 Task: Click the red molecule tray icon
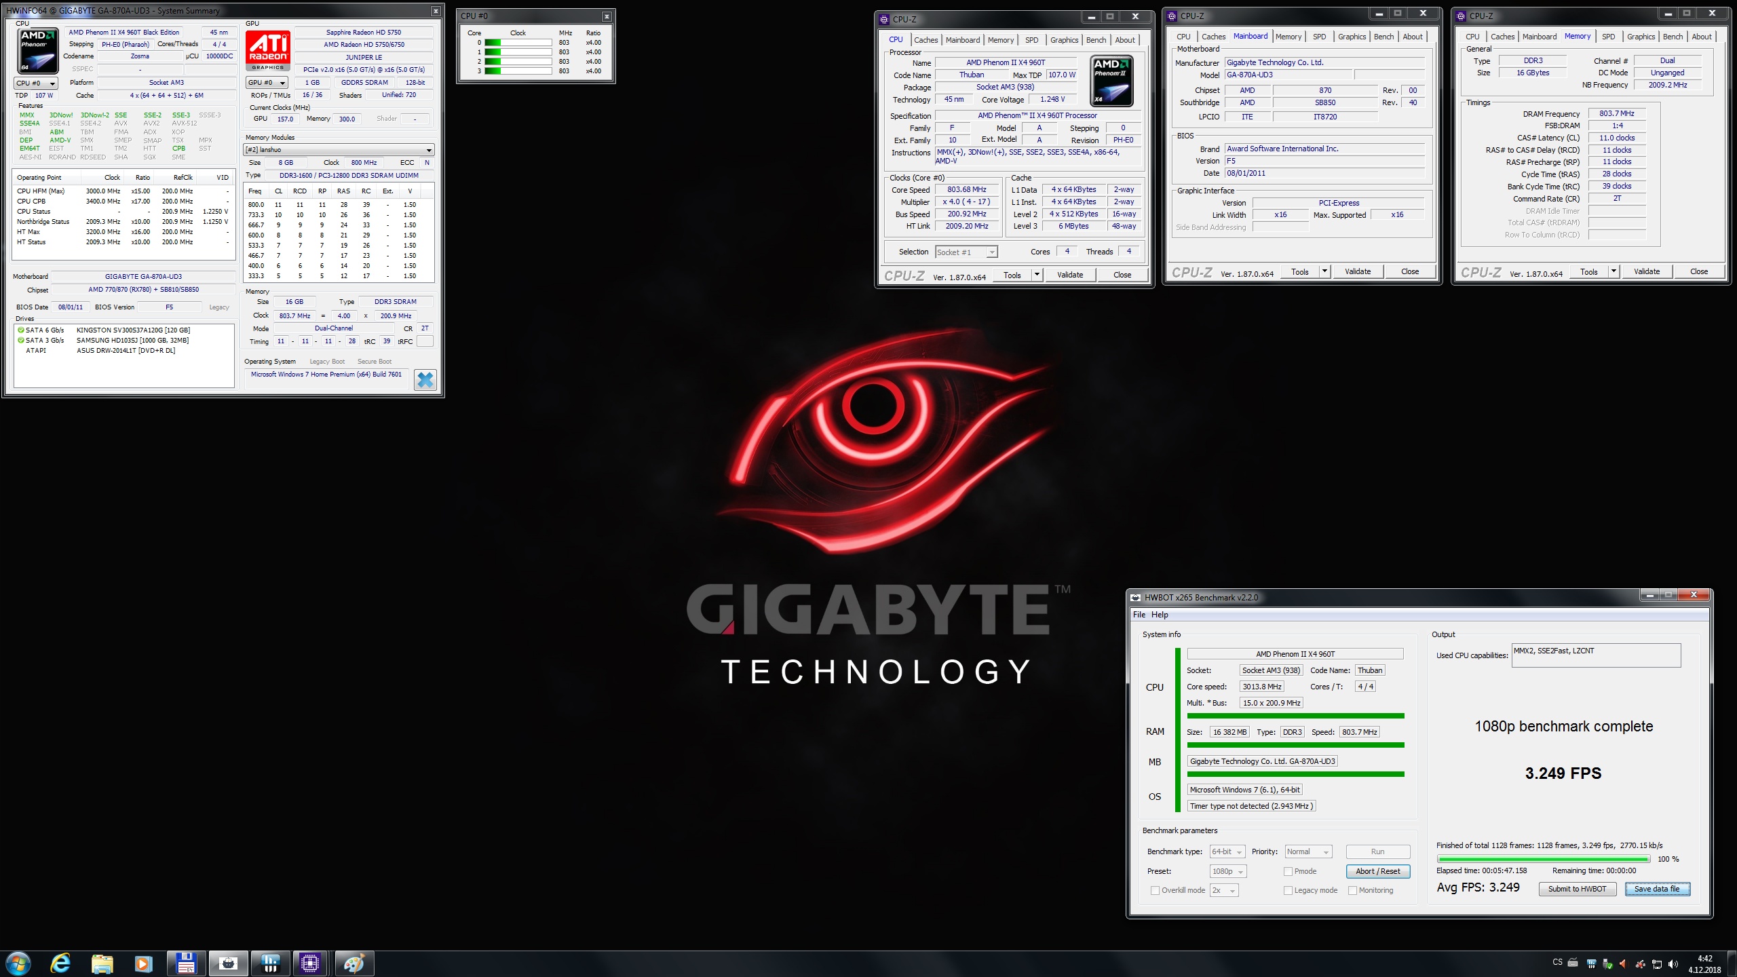tap(1641, 963)
